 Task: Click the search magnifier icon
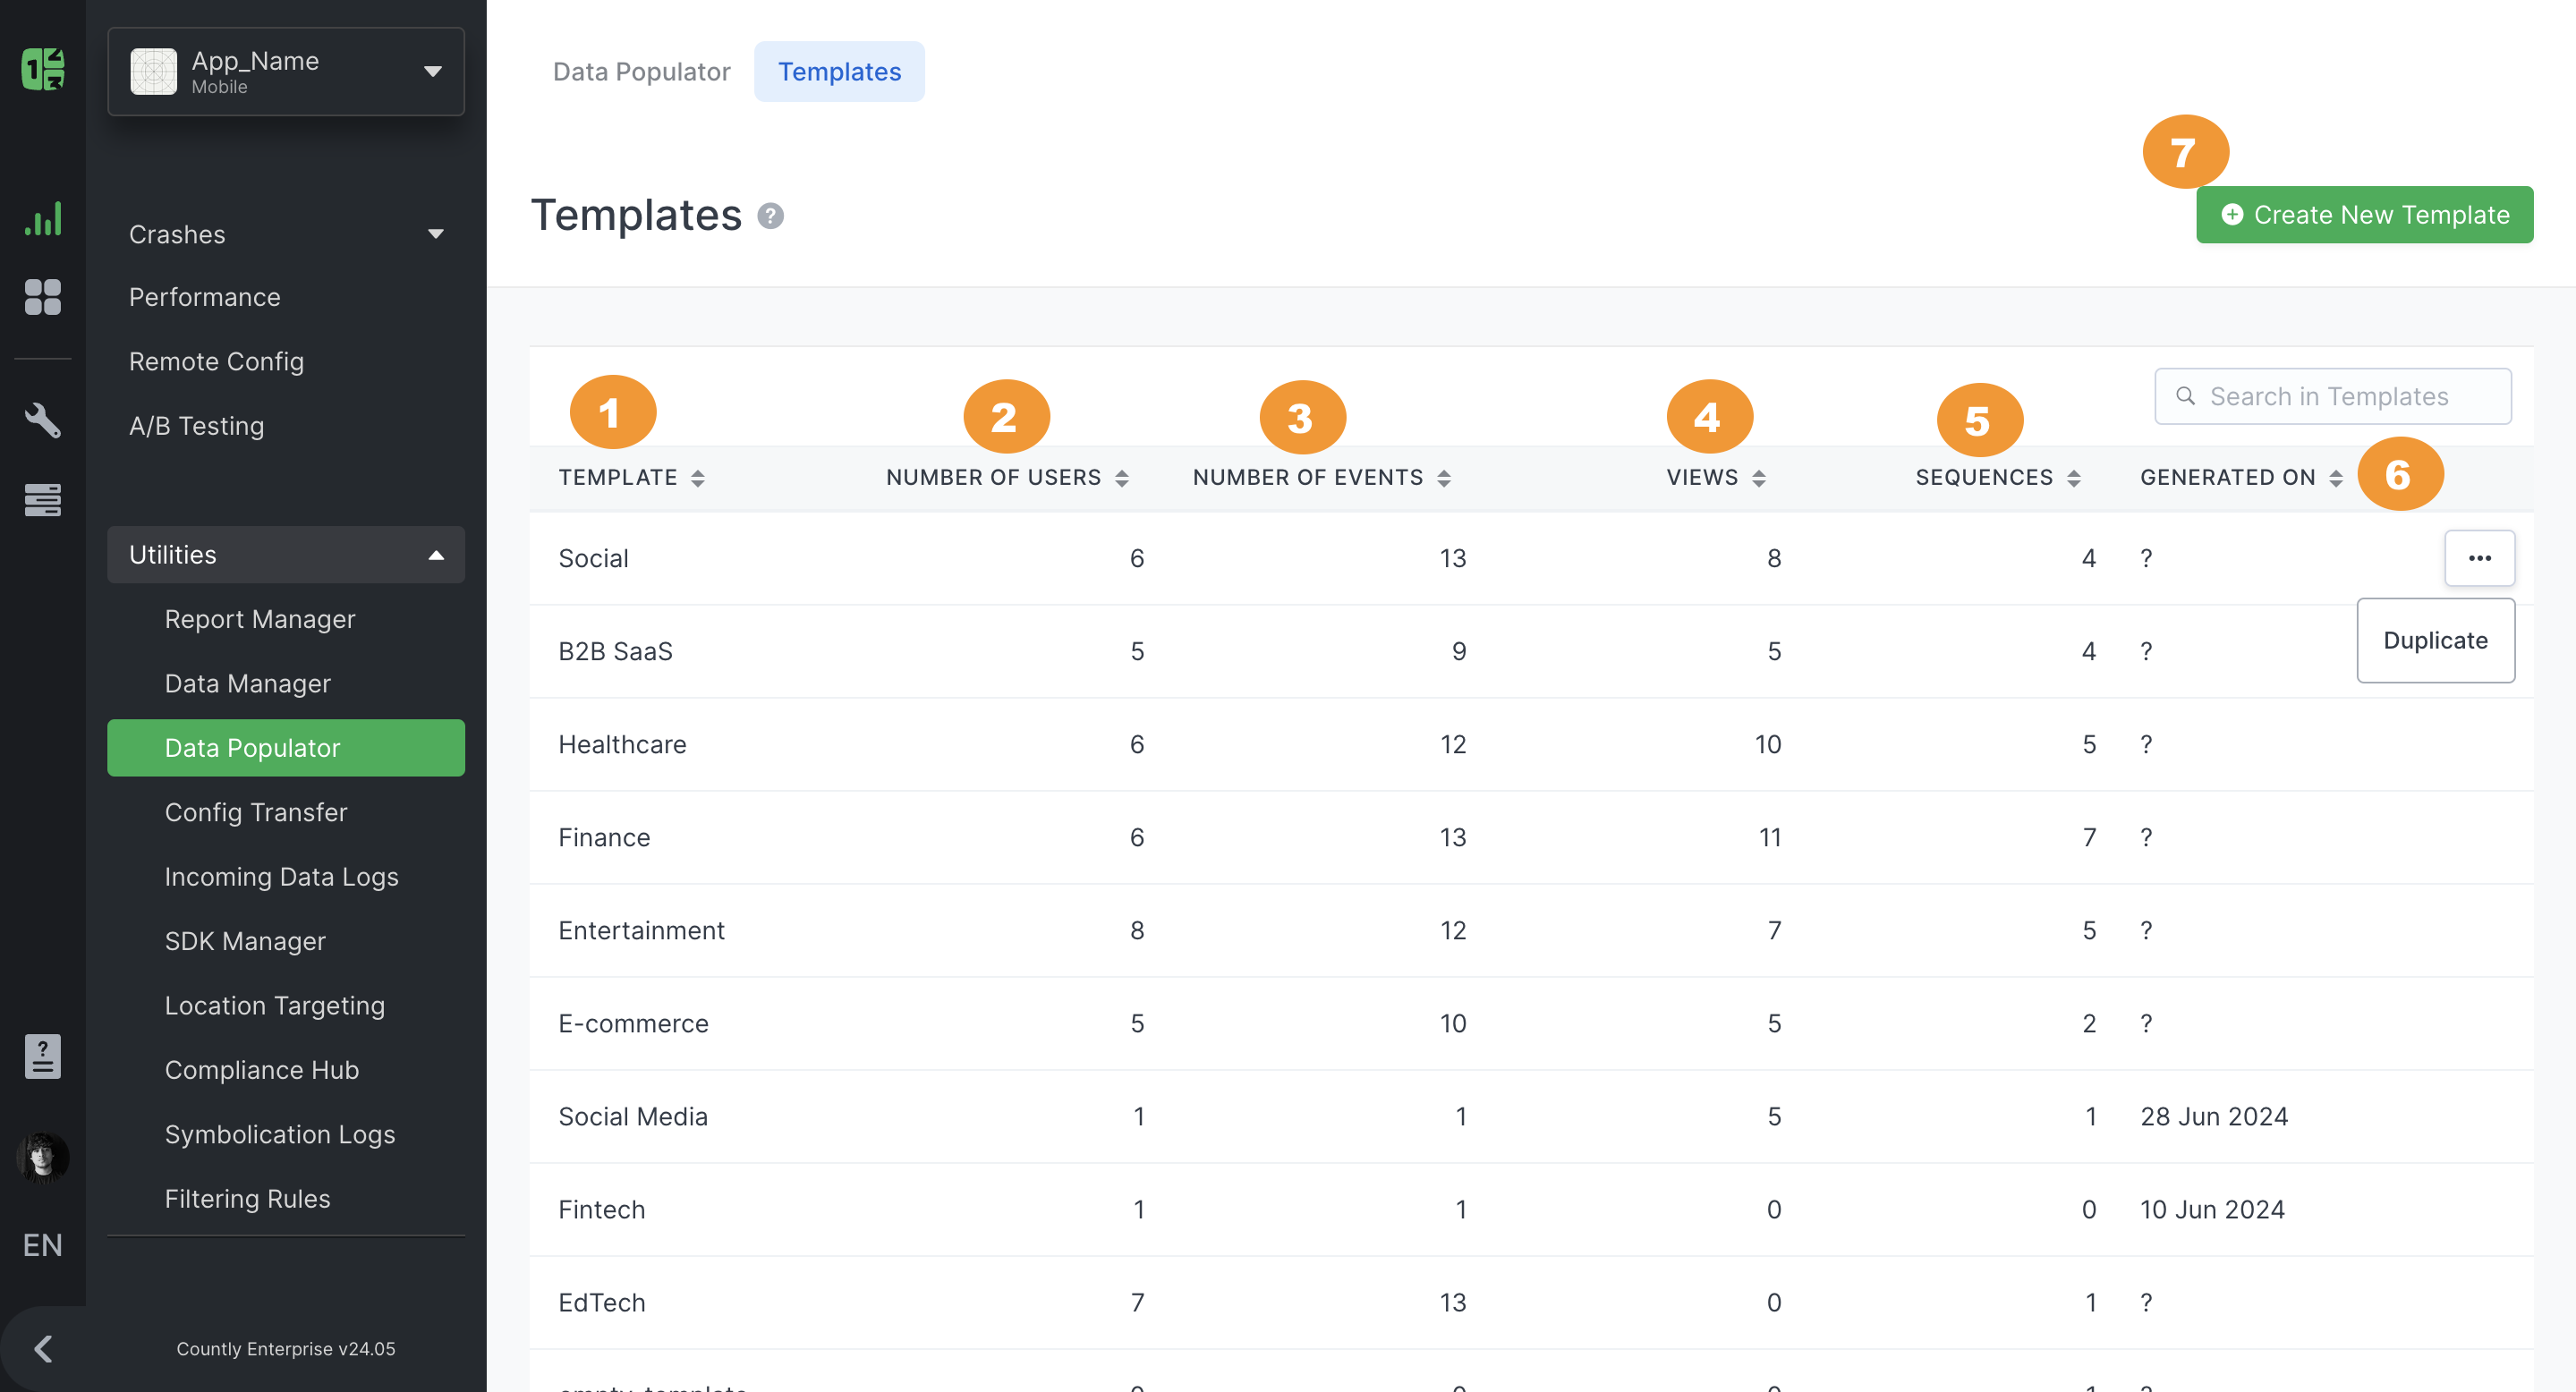click(2186, 396)
